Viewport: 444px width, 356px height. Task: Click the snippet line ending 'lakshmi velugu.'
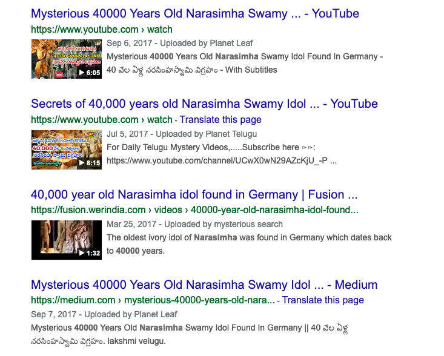click(98, 341)
